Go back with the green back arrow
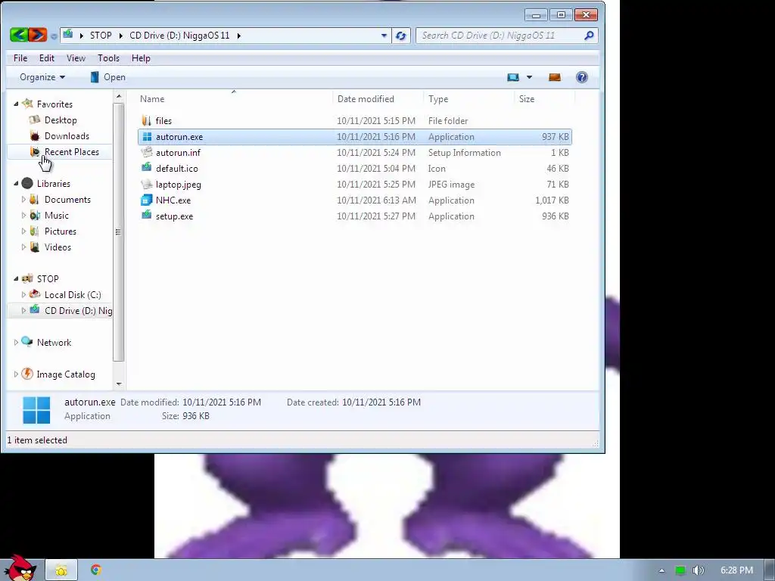 click(18, 35)
